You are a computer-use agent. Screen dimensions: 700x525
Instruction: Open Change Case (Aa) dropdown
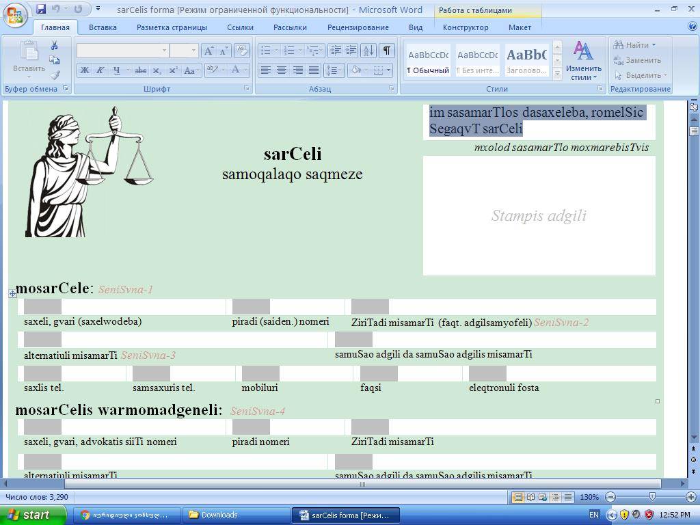tap(191, 70)
